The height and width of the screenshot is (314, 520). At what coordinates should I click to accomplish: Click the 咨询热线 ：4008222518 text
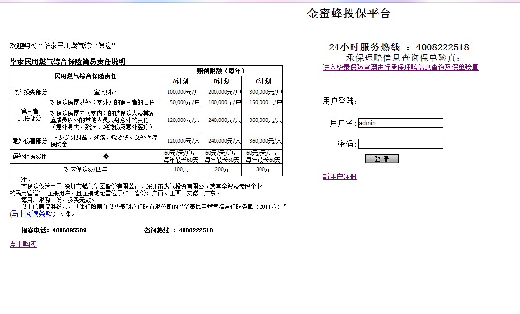pos(179,230)
